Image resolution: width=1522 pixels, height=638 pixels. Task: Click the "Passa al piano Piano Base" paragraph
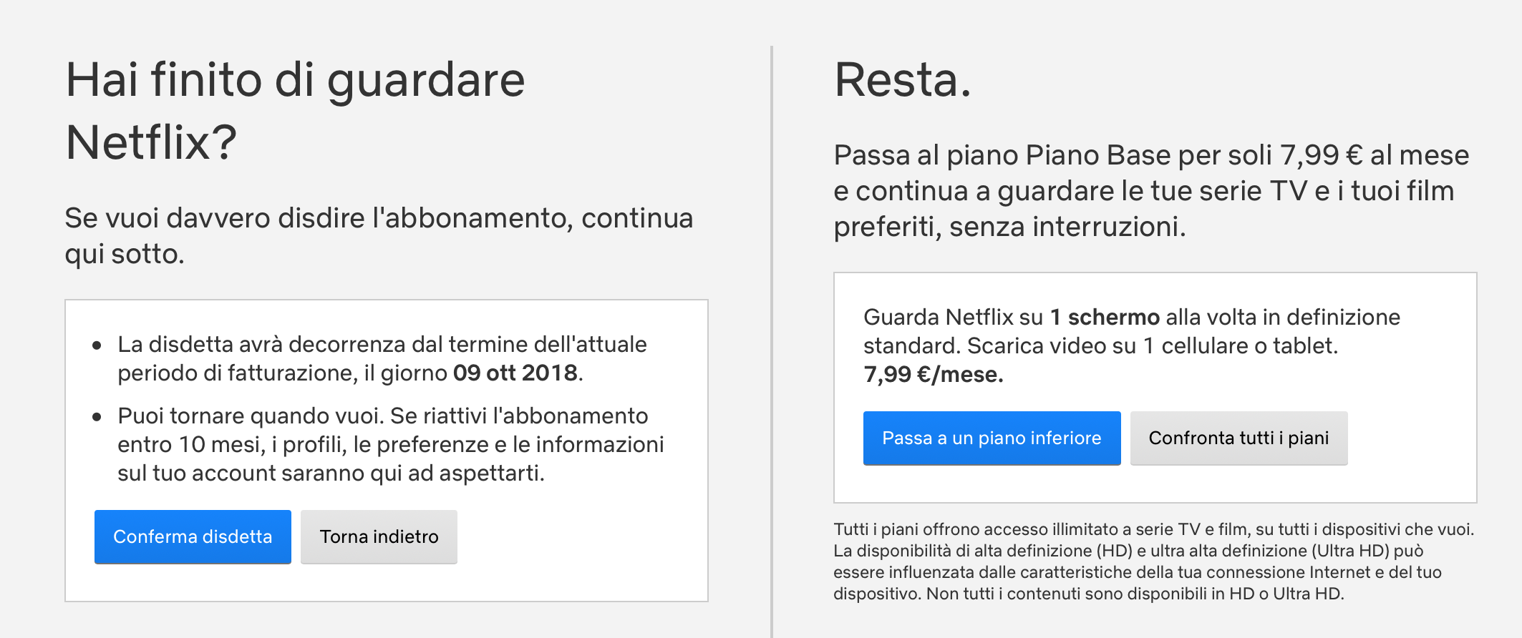1151,191
